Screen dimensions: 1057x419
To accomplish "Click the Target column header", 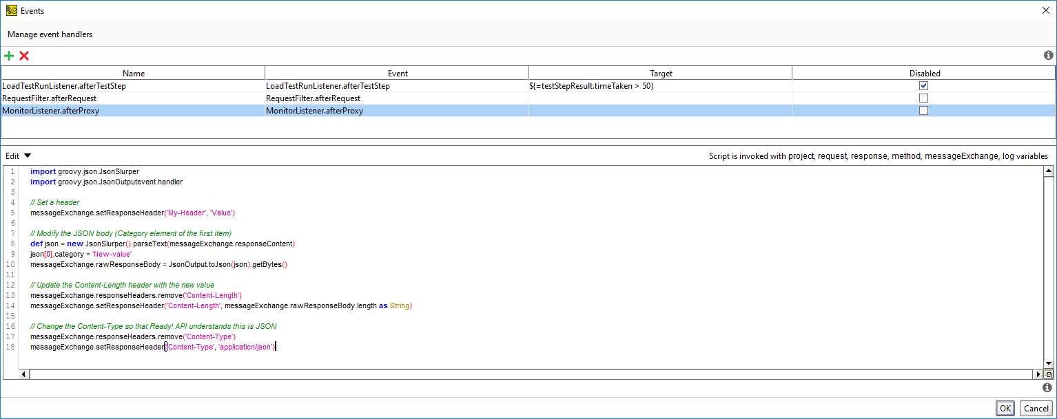I will 660,74.
